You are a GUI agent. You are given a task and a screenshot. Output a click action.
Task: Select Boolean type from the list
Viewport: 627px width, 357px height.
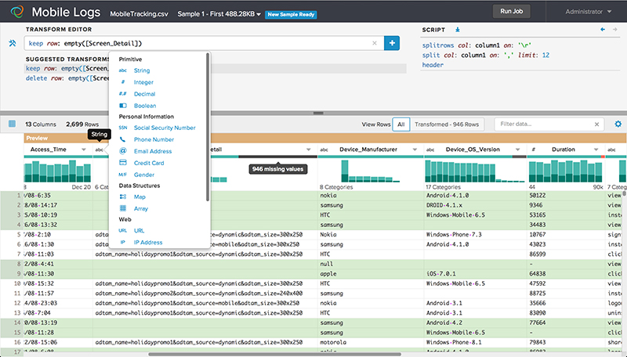click(145, 106)
